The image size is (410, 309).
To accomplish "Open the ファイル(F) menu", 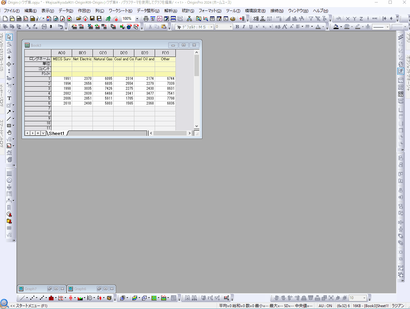I will 12,11.
